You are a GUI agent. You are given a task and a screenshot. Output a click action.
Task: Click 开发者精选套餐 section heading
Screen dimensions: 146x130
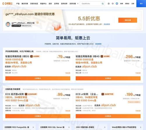click(x=19, y=51)
